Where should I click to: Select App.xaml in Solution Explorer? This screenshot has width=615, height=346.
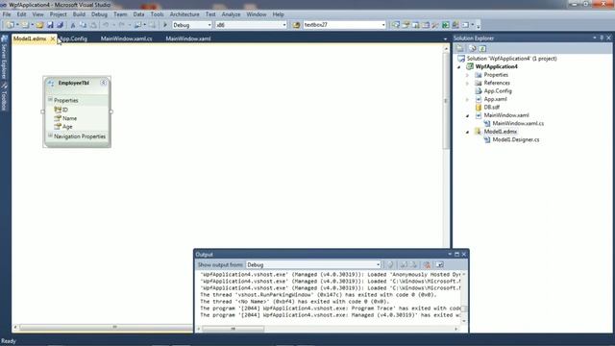[495, 99]
